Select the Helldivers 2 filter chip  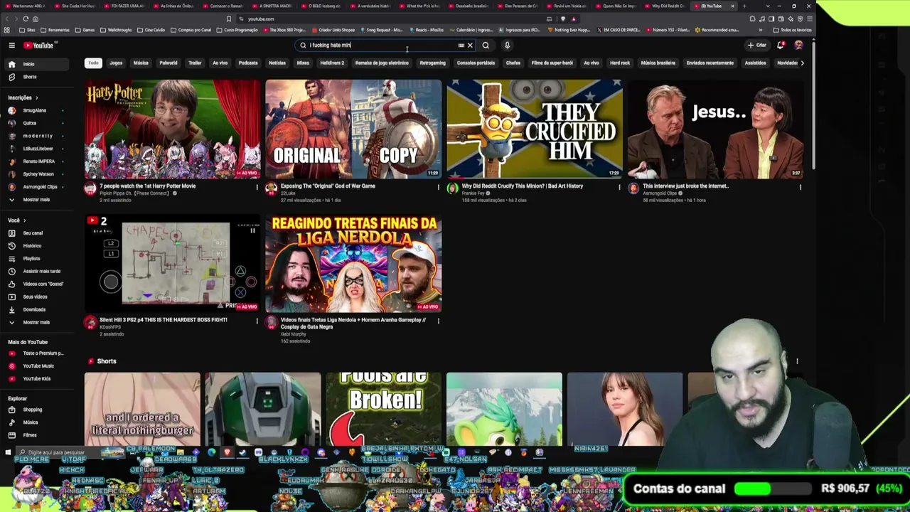click(x=332, y=63)
